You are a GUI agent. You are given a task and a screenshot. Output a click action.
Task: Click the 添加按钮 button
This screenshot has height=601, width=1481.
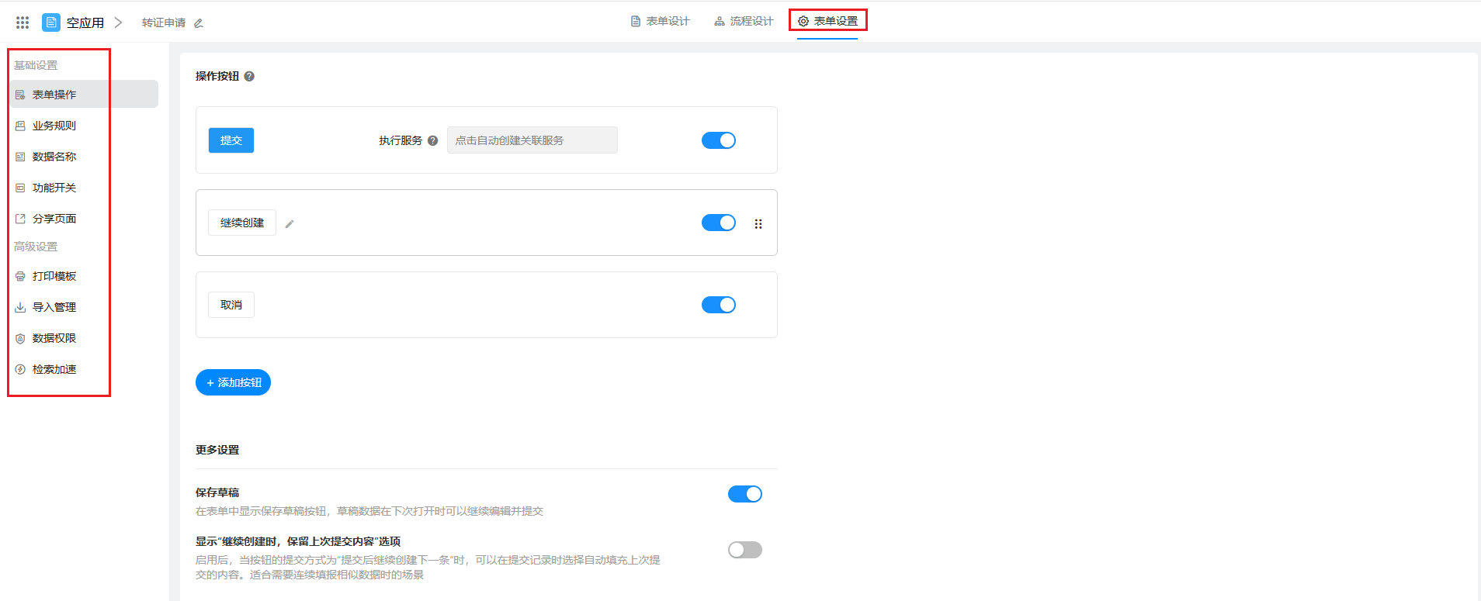point(233,382)
